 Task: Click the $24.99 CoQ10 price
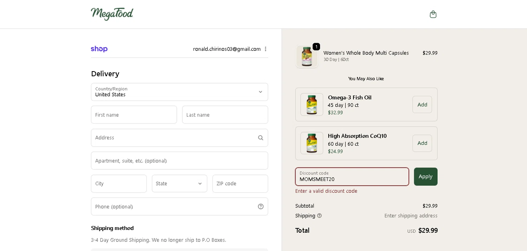[335, 151]
